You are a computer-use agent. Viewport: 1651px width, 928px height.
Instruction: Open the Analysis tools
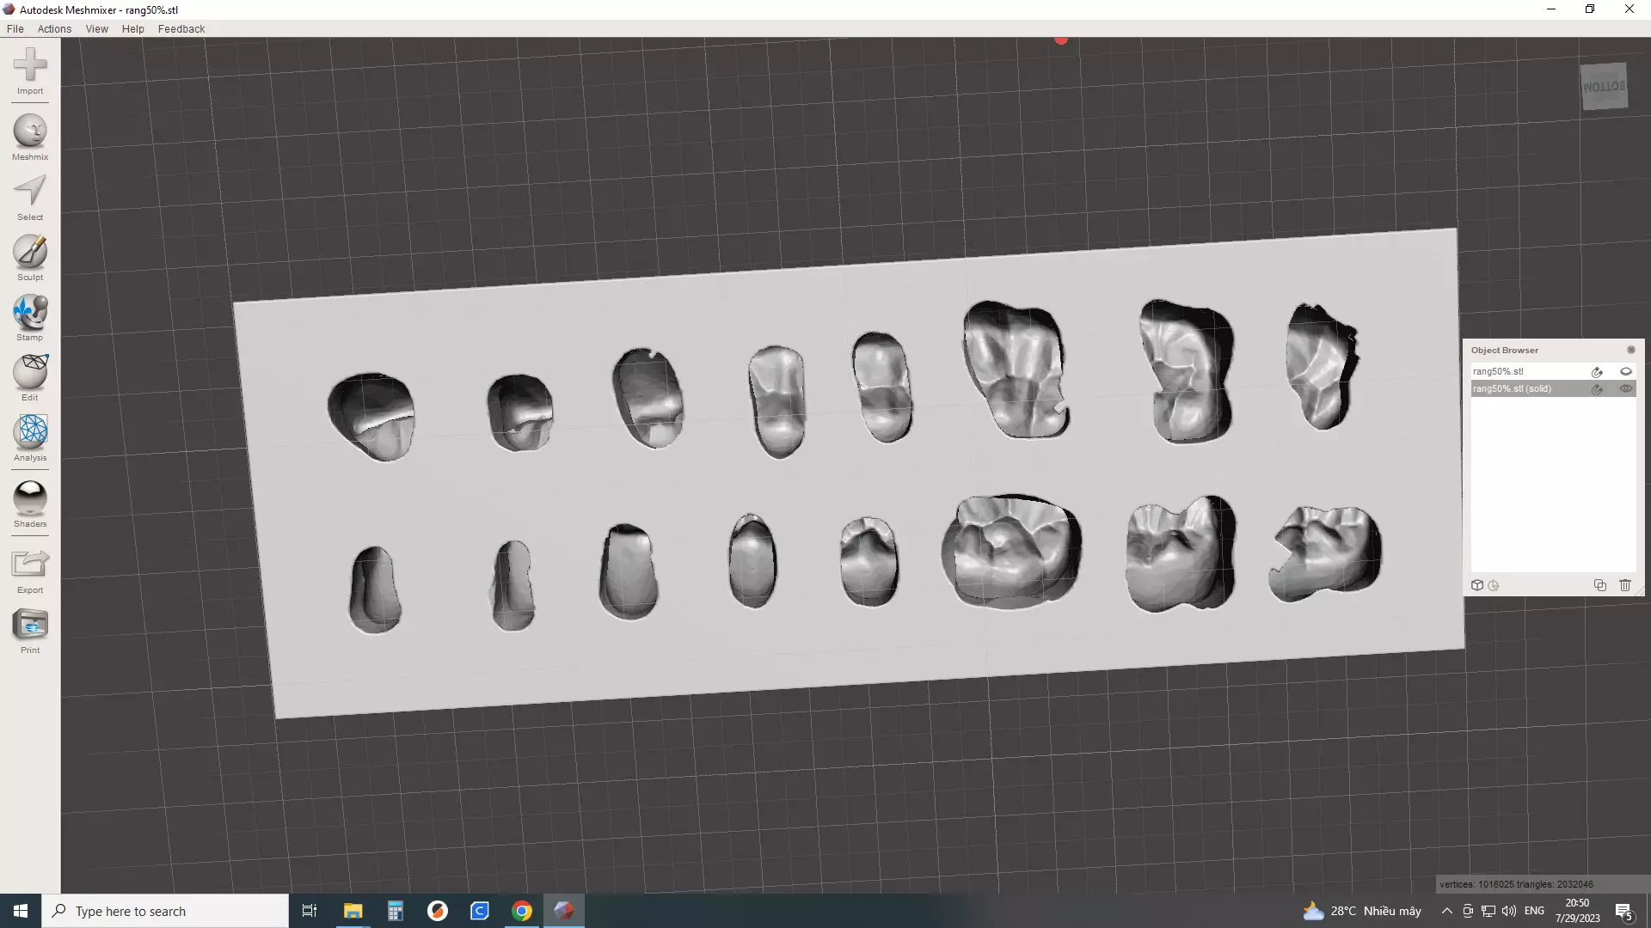[x=30, y=436]
